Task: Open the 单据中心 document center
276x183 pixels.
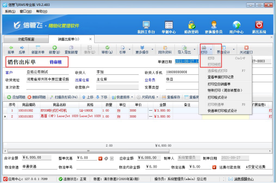Action: (168, 27)
